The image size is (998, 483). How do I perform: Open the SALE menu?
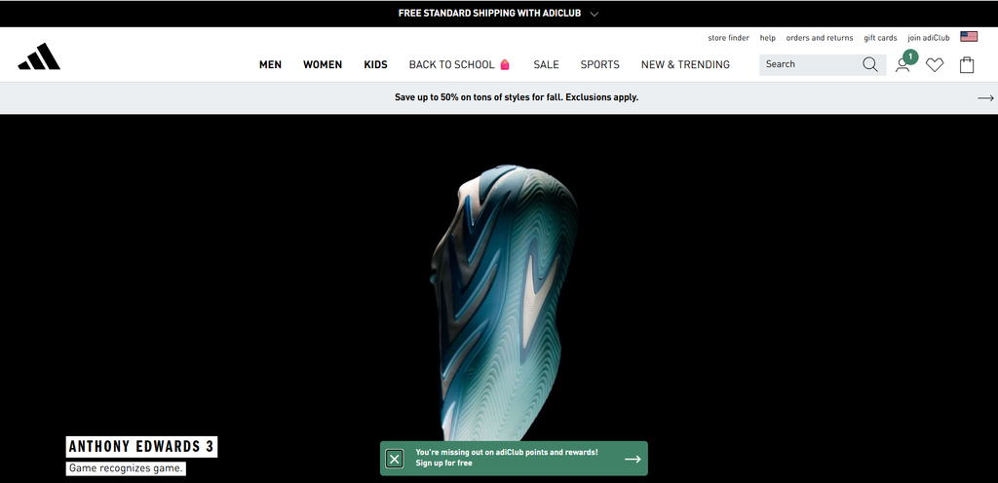click(x=546, y=65)
